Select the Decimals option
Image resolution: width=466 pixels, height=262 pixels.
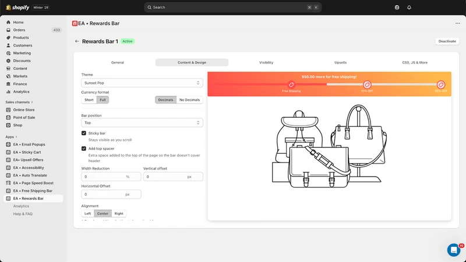click(x=165, y=100)
